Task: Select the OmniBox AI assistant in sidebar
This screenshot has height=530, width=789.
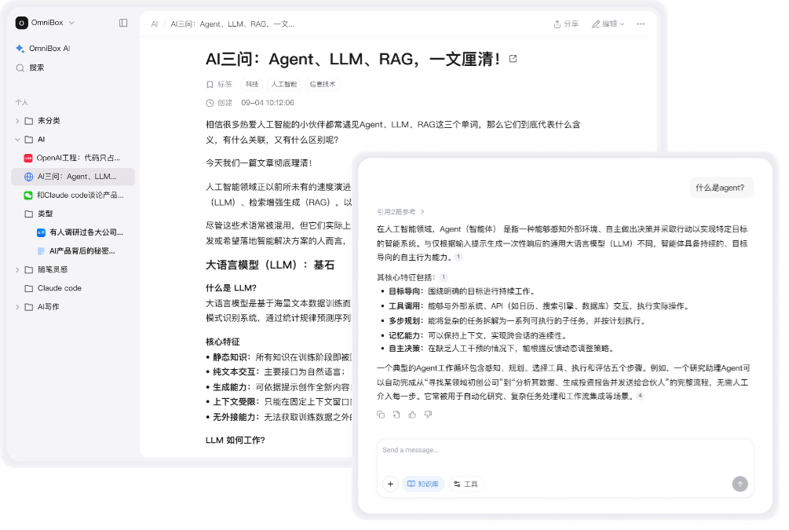Action: [x=48, y=49]
